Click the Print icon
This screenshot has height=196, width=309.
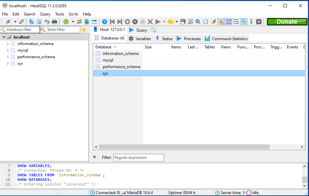pos(54,22)
